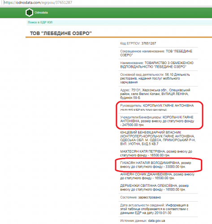Click the Сокращенное наименование row

point(158,53)
